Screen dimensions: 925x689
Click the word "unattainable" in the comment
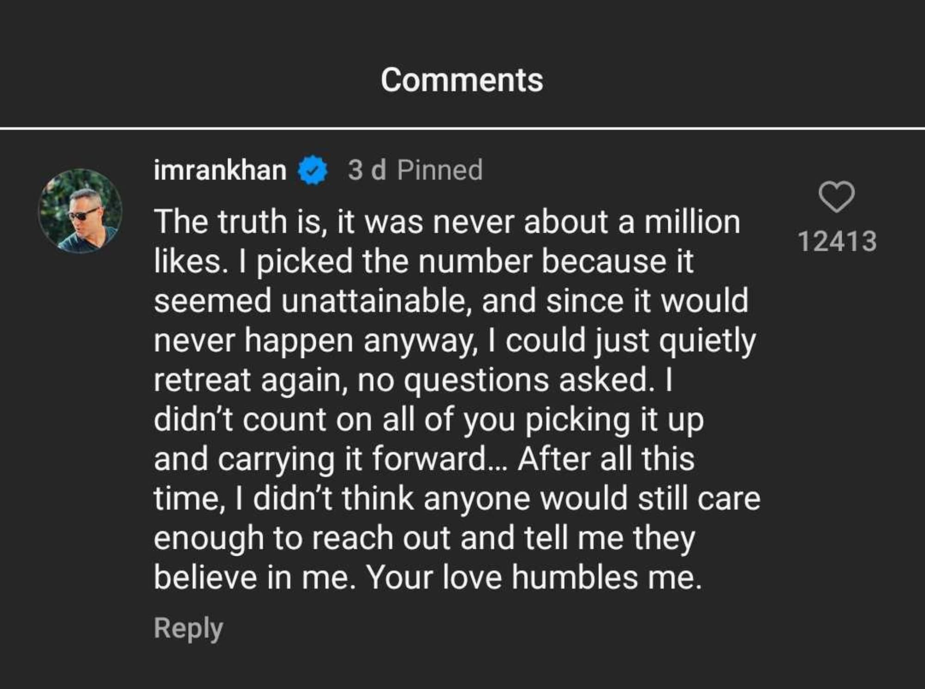pyautogui.click(x=376, y=301)
